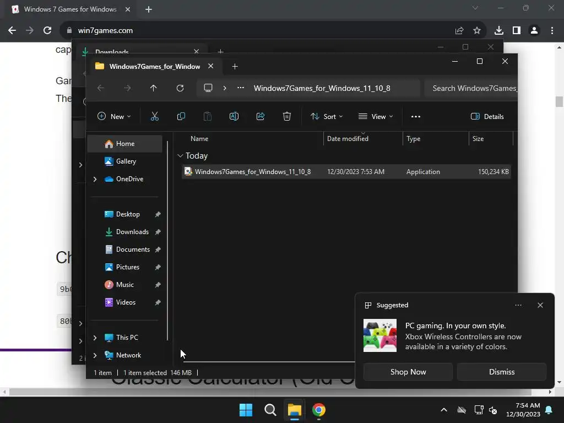
Task: Click Chrome's reload page button
Action: [x=47, y=30]
